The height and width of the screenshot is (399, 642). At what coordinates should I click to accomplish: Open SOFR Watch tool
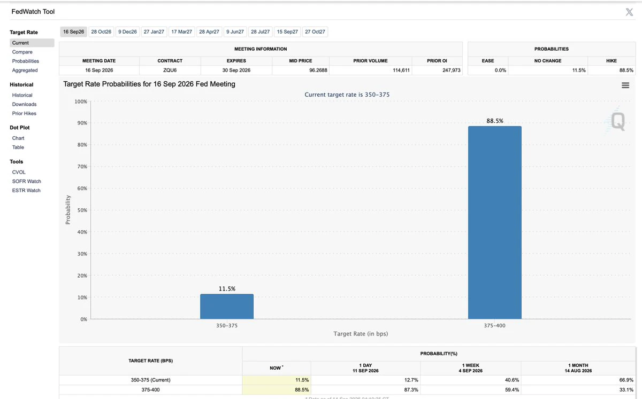click(27, 181)
